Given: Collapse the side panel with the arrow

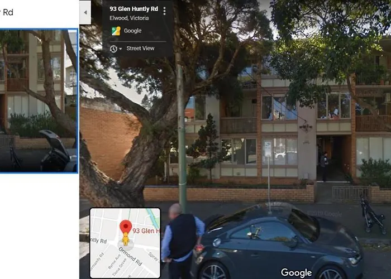Looking at the screenshot, I should click(x=85, y=12).
